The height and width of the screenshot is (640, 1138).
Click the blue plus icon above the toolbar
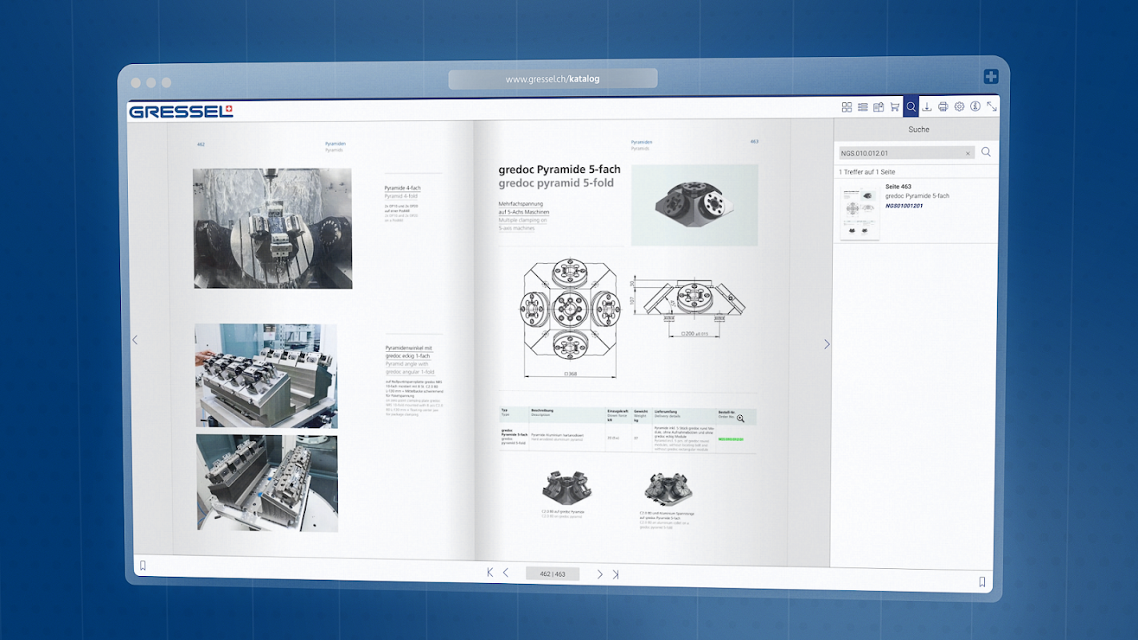point(991,77)
